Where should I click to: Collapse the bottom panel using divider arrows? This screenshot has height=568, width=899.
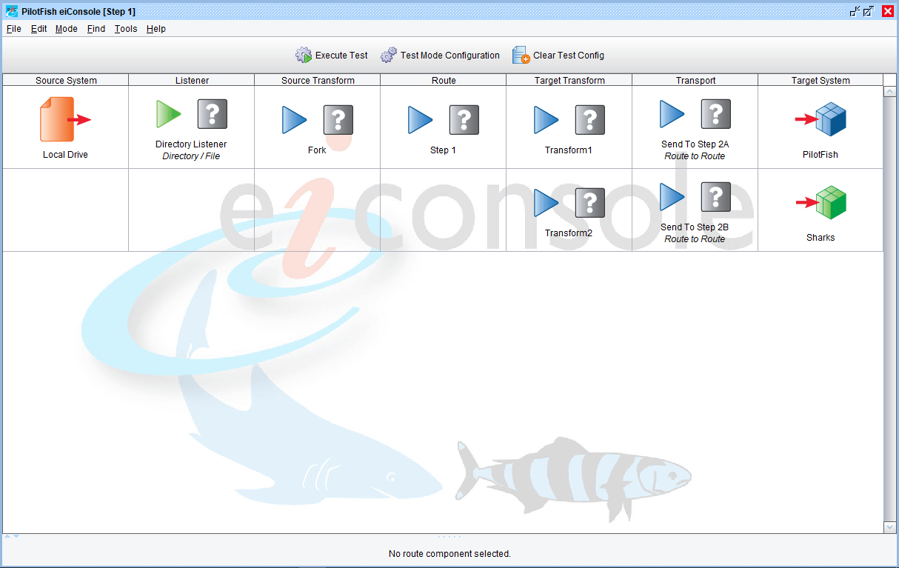16,535
